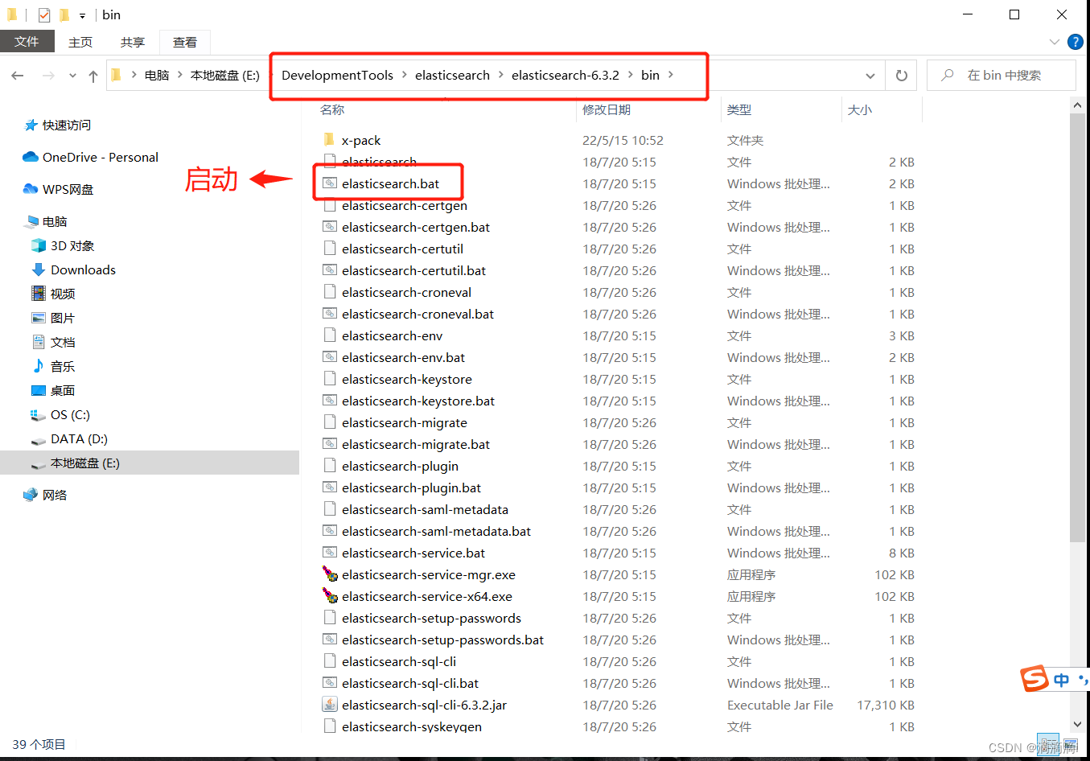Open the 图片 folder icon in sidebar
This screenshot has width=1090, height=761.
[39, 318]
